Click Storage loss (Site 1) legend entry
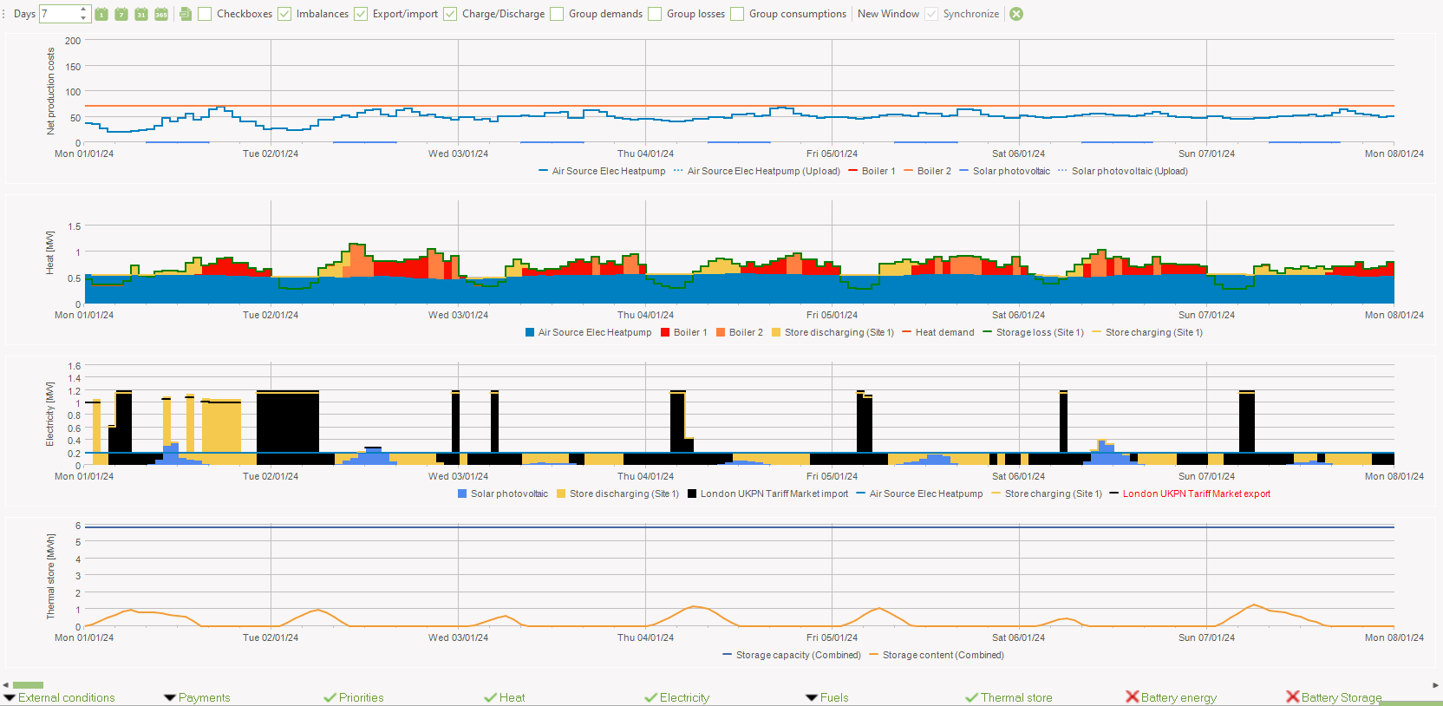1443x706 pixels. (x=1033, y=332)
